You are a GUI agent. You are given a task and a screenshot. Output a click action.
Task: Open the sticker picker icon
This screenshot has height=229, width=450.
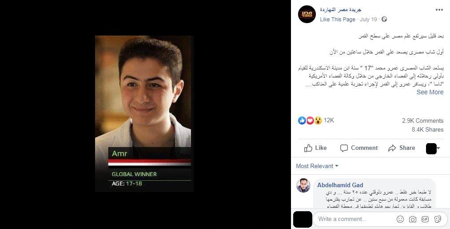point(438,219)
